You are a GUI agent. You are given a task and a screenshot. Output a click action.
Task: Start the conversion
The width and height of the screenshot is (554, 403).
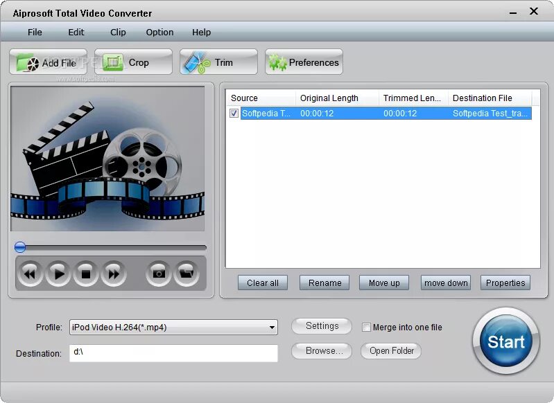pos(505,341)
